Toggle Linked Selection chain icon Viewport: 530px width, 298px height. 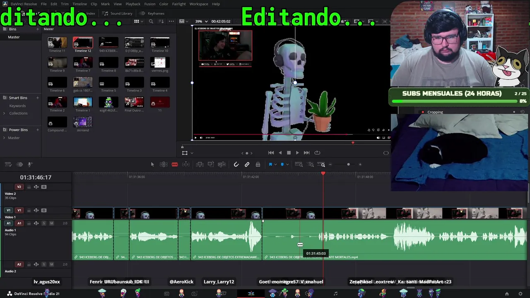[247, 165]
